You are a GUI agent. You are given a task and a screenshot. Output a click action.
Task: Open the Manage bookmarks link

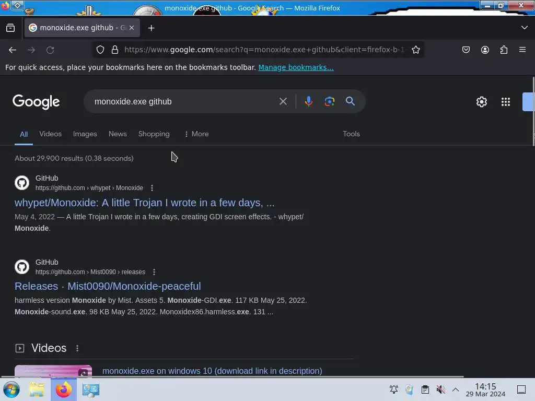pos(296,67)
